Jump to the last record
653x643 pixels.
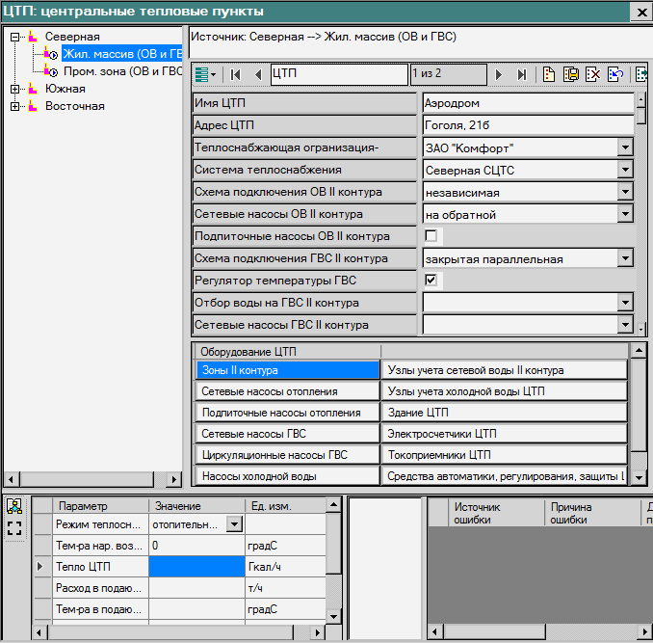coord(521,74)
